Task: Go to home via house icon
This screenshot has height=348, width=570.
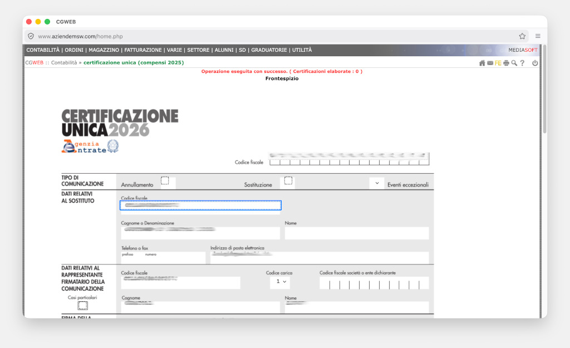Action: 482,63
